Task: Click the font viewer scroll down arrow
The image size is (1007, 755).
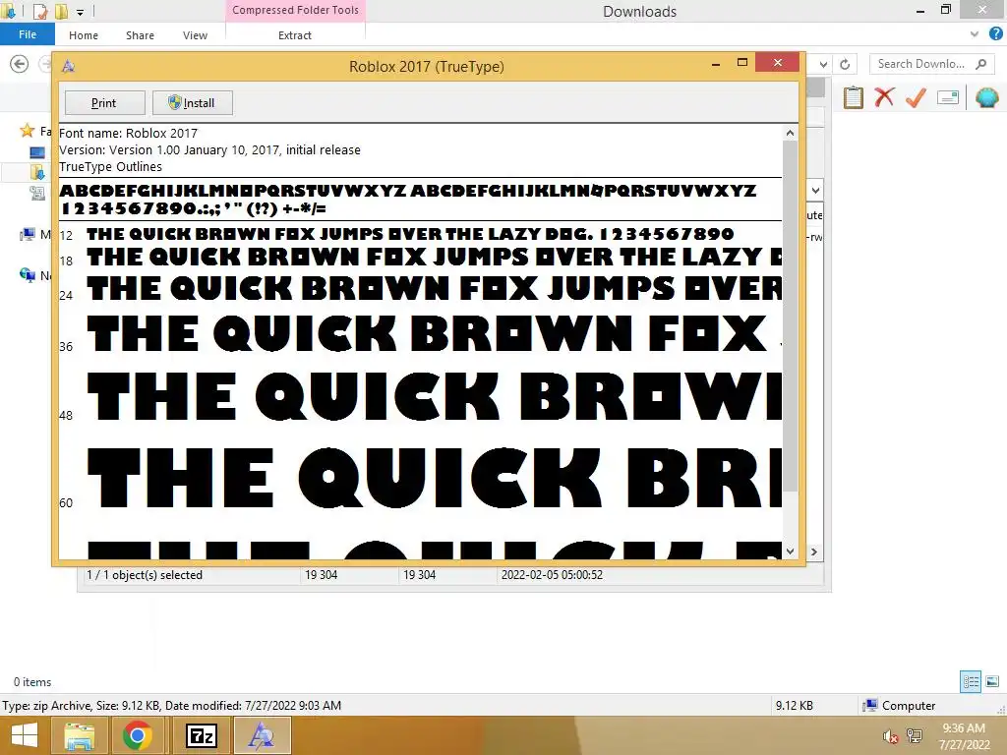Action: click(790, 552)
